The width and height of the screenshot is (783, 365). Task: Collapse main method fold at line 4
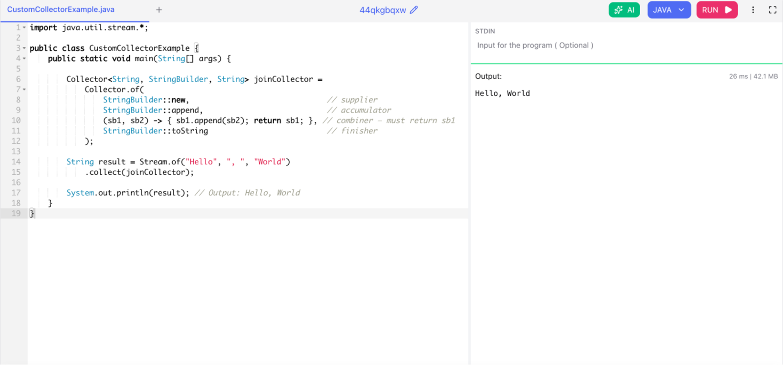pyautogui.click(x=24, y=59)
